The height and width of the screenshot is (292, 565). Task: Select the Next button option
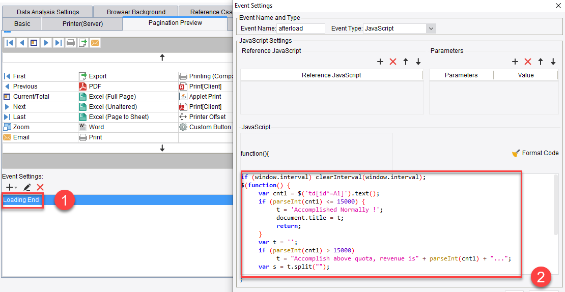(15, 106)
